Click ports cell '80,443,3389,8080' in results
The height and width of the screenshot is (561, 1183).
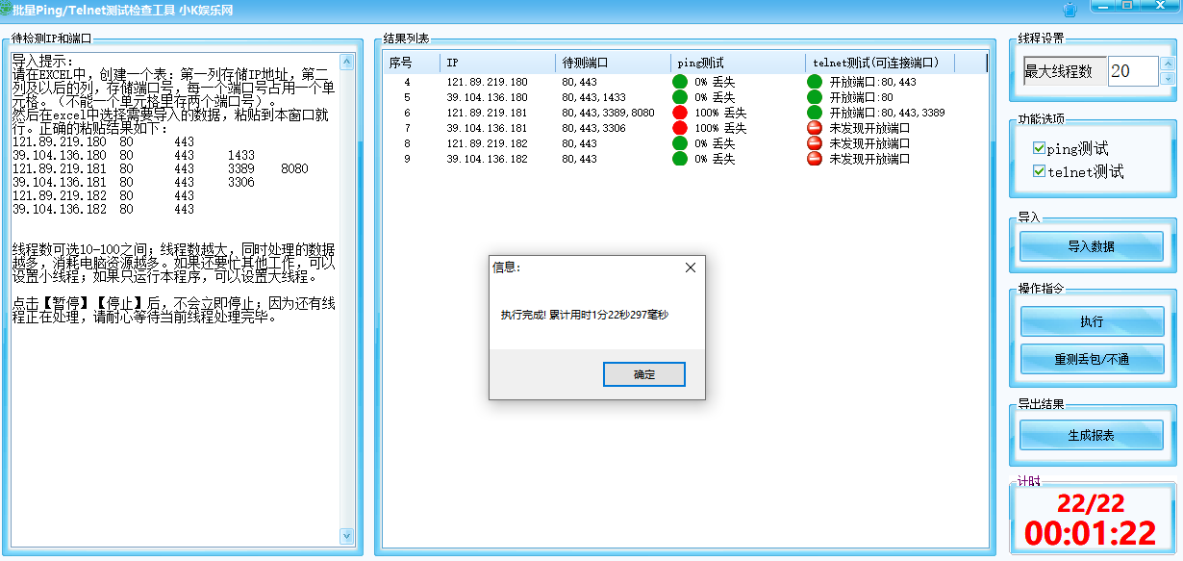(x=608, y=114)
